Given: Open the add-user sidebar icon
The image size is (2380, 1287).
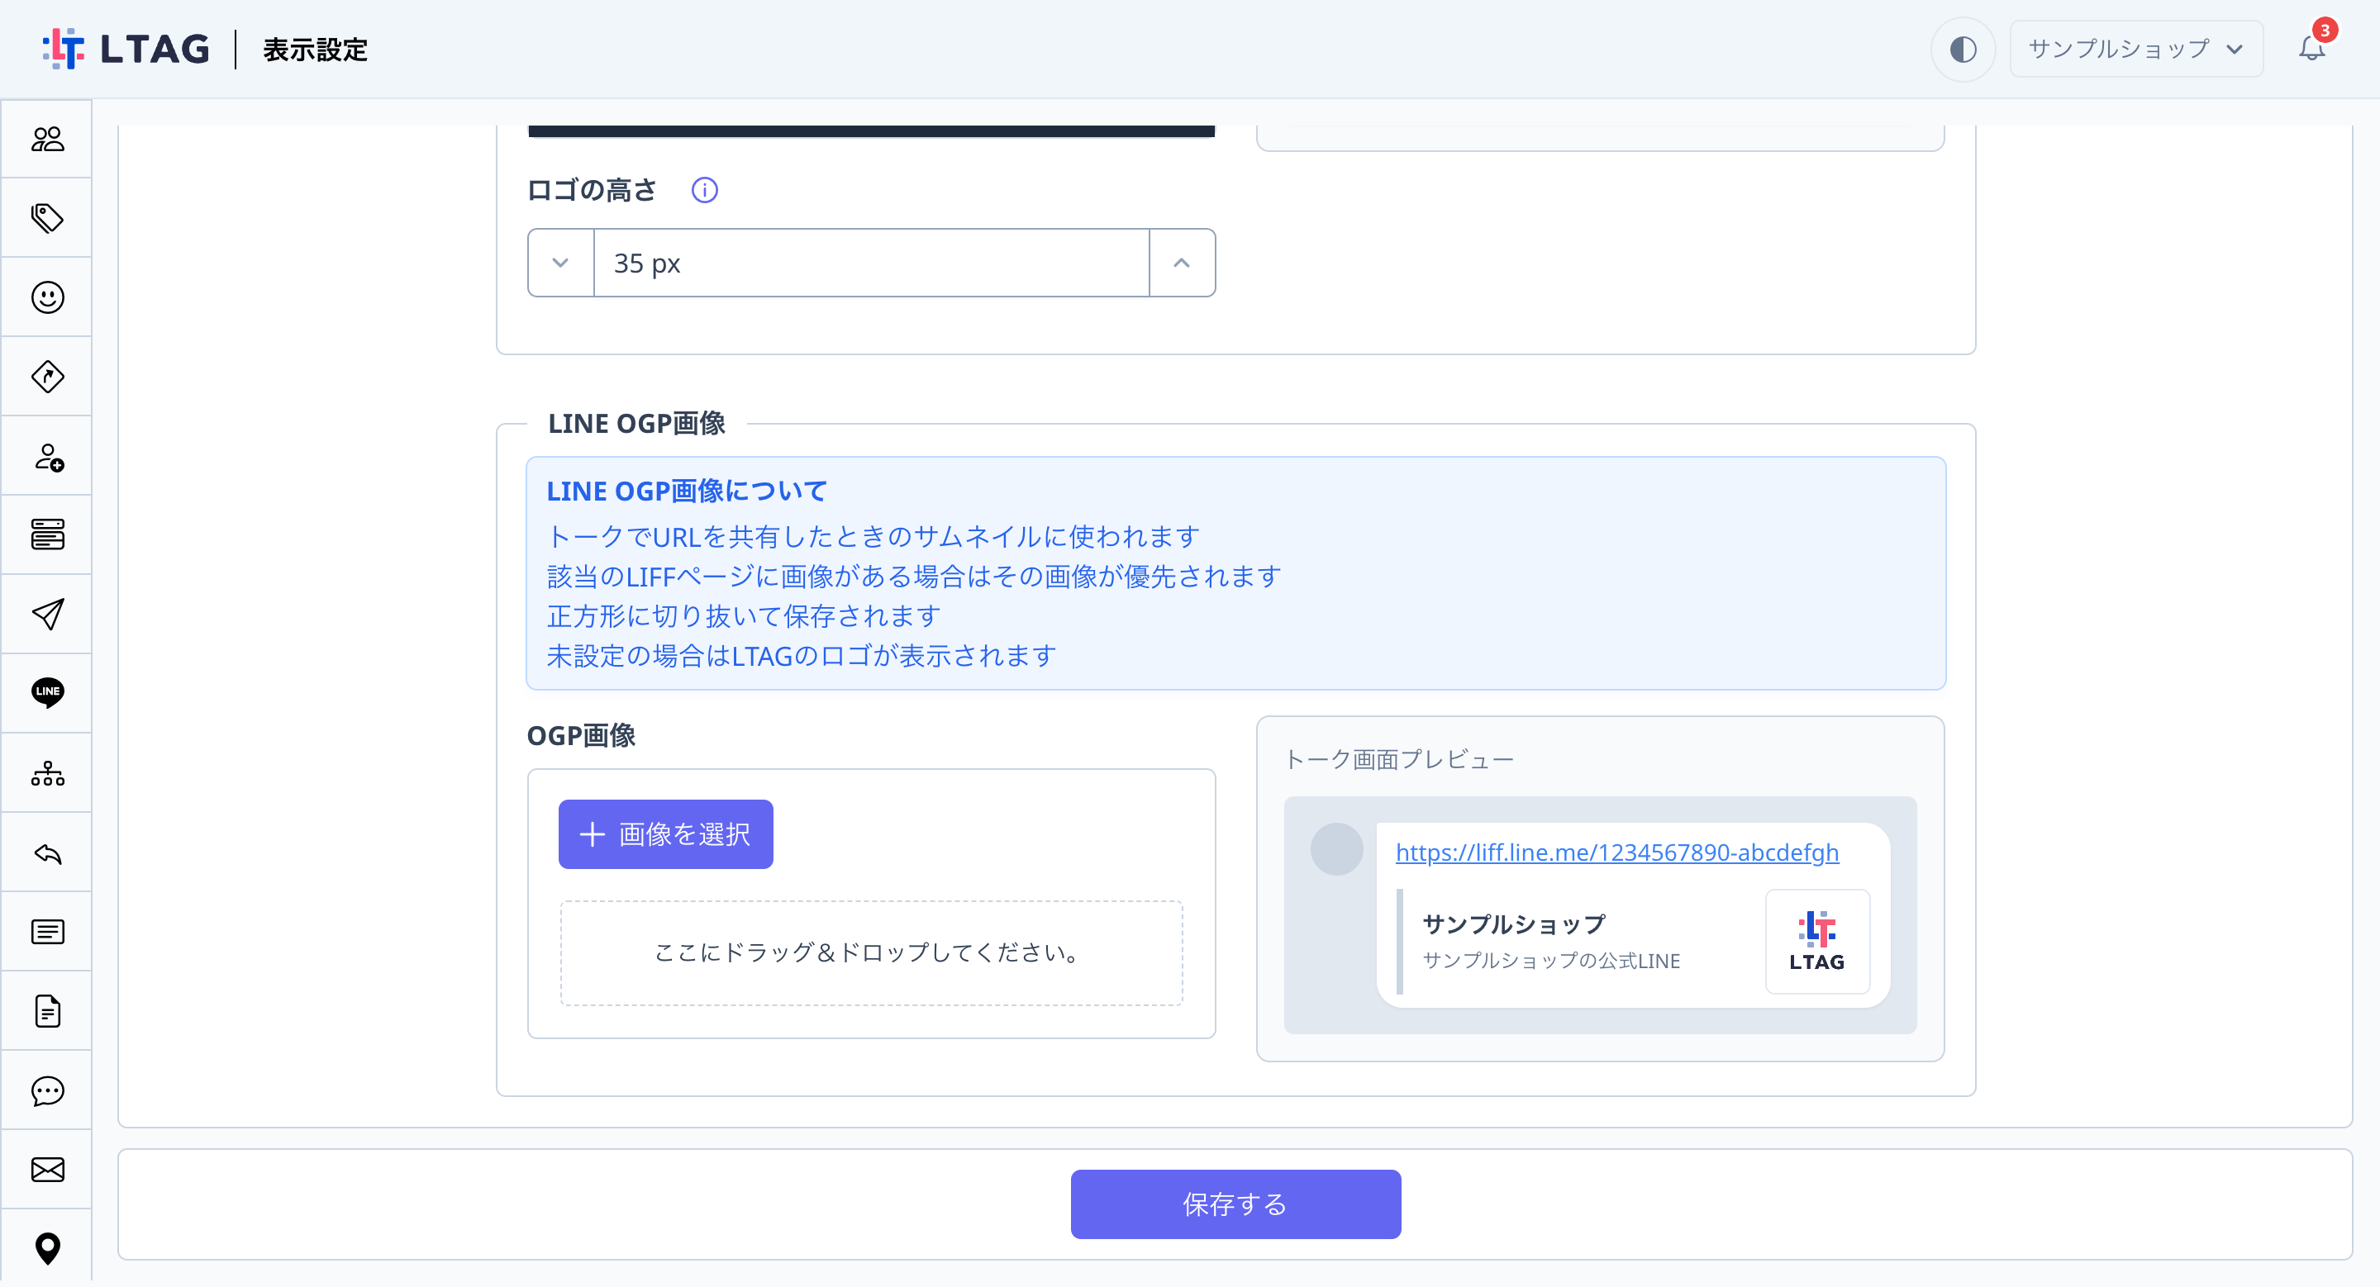Looking at the screenshot, I should click(47, 456).
